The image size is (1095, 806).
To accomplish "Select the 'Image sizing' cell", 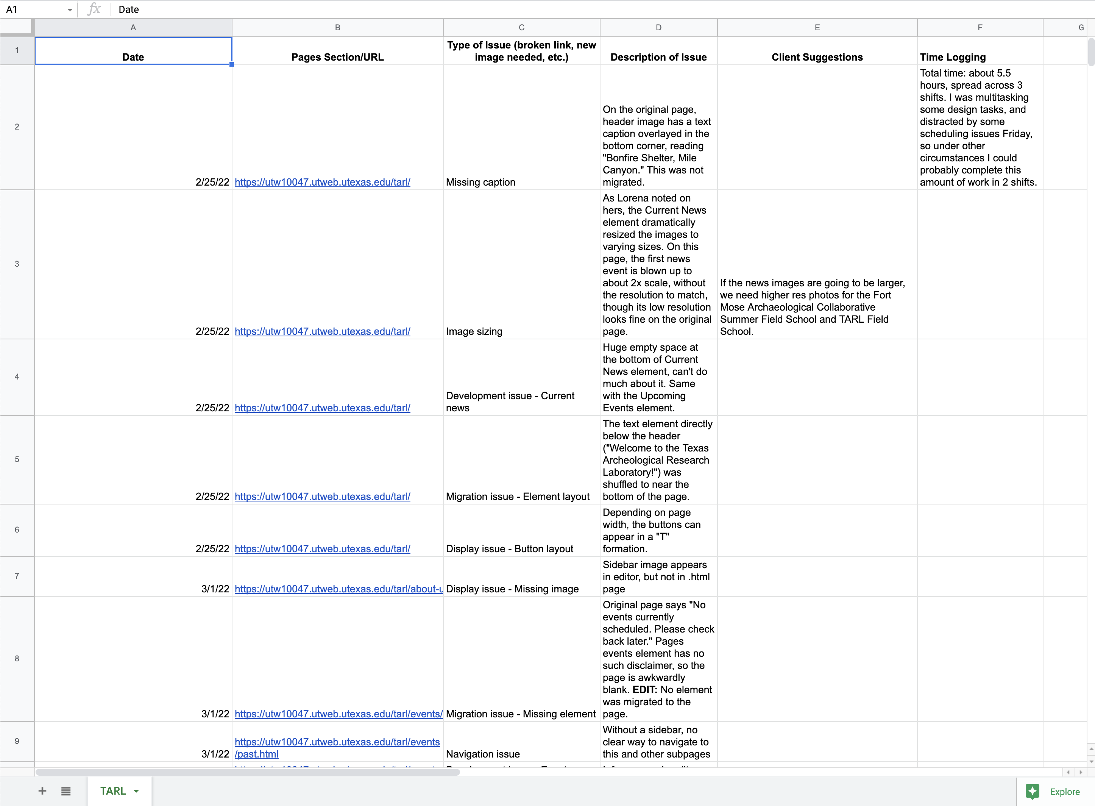I will (x=521, y=264).
